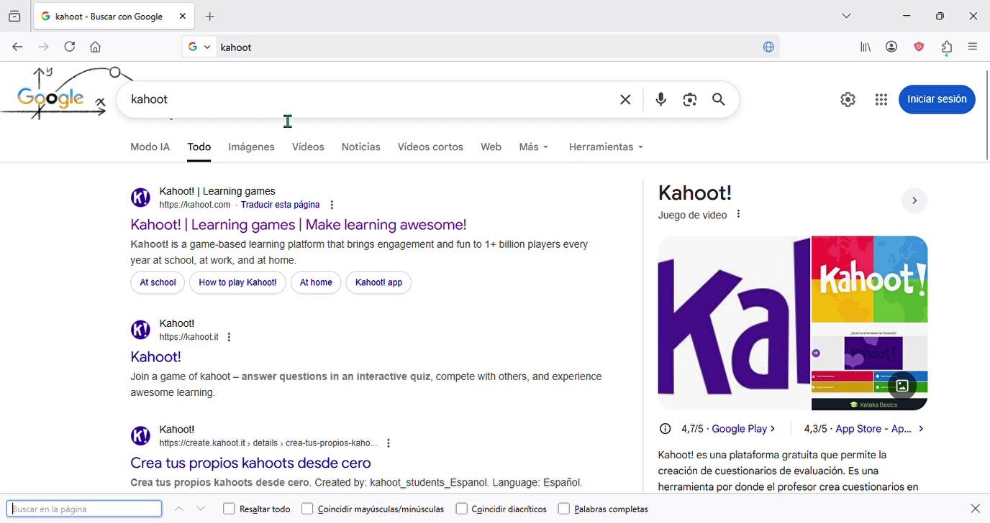The width and height of the screenshot is (990, 523).
Task: Submit search with the magnifier icon
Action: pos(718,99)
